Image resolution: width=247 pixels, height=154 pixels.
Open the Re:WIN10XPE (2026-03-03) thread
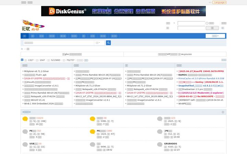[x=201, y=97]
